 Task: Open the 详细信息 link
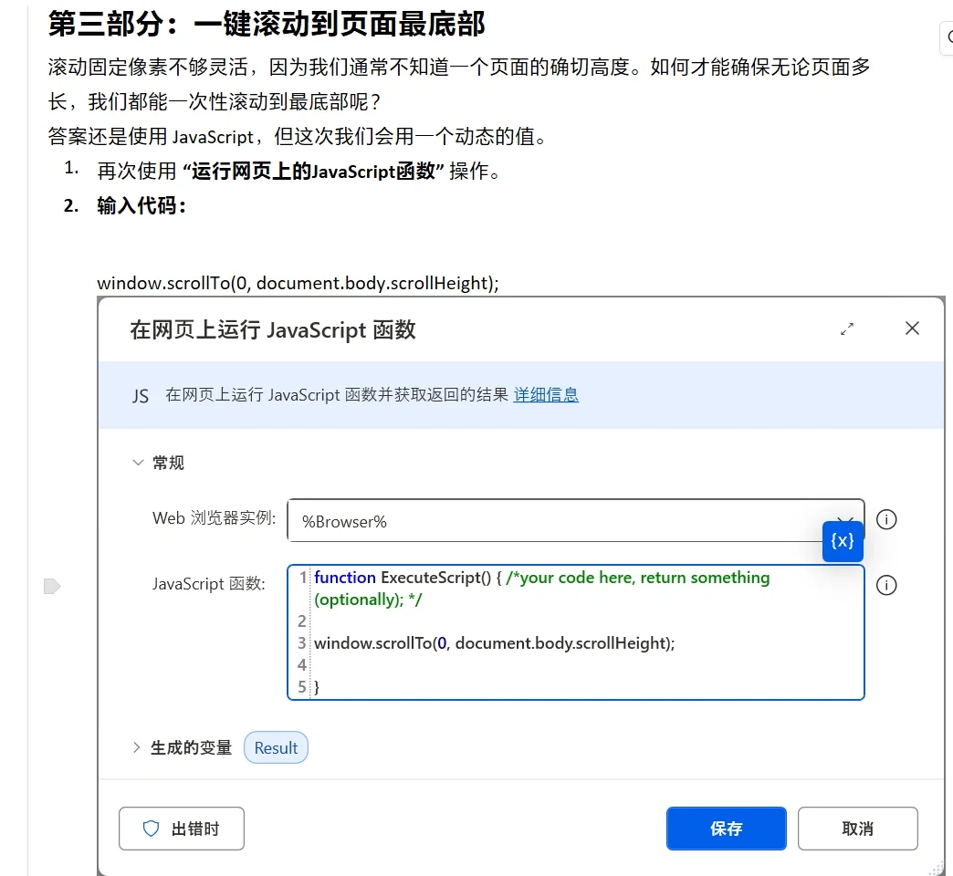tap(545, 394)
